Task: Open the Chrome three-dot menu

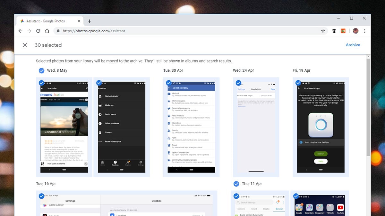Action: click(x=365, y=31)
